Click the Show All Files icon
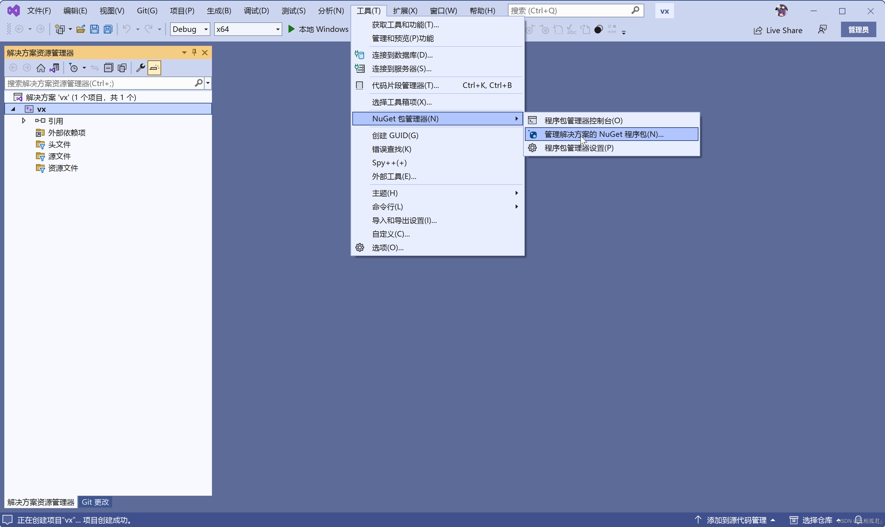885x527 pixels. [x=122, y=68]
